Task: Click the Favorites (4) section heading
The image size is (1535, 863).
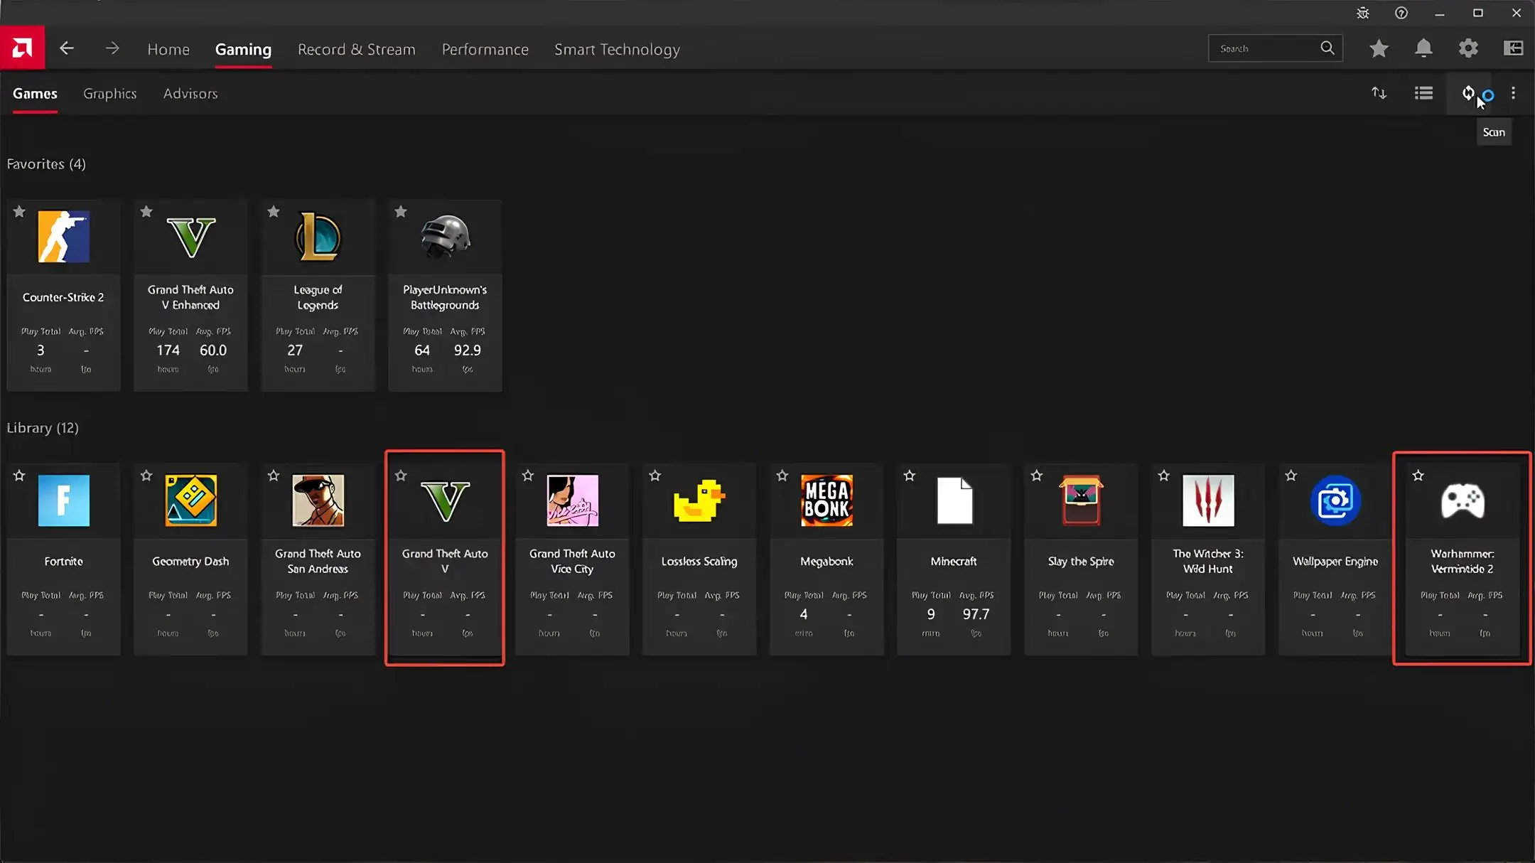Action: point(46,164)
